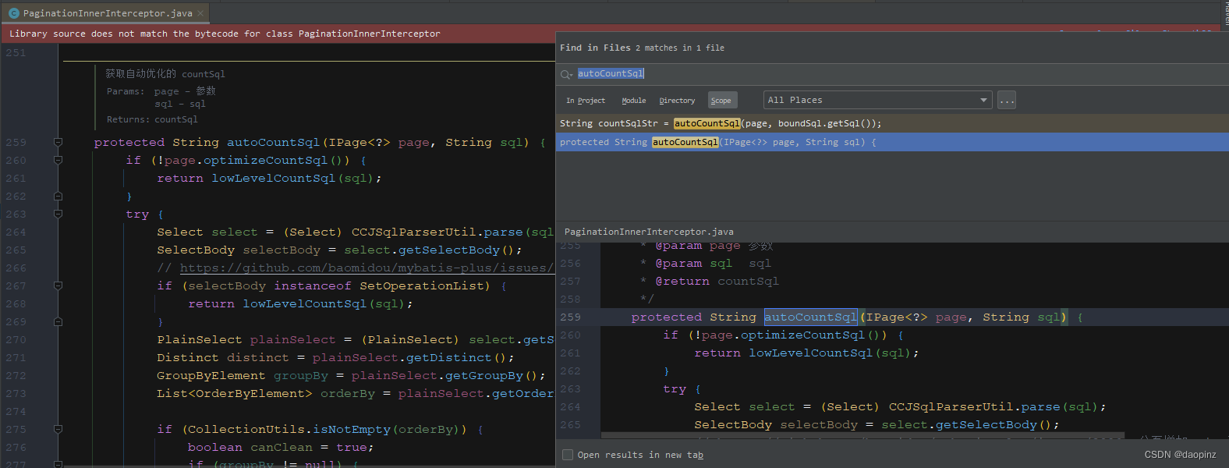Click 'SetOperationList' on editor line 267

coord(421,285)
